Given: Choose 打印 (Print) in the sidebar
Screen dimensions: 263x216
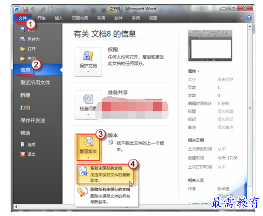Looking at the screenshot, I should (x=25, y=108).
